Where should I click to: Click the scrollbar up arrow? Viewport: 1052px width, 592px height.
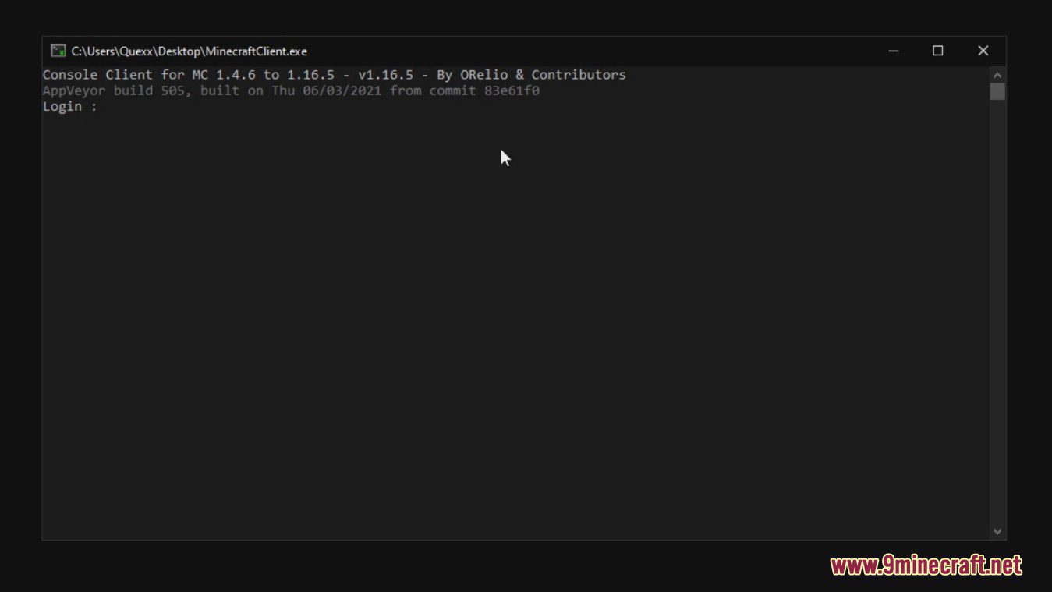coord(997,75)
